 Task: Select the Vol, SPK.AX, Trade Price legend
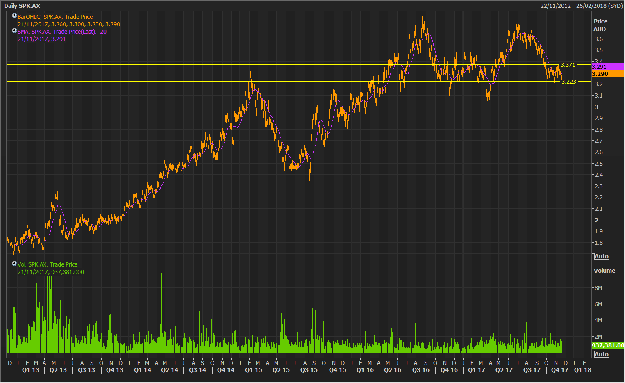[48, 264]
